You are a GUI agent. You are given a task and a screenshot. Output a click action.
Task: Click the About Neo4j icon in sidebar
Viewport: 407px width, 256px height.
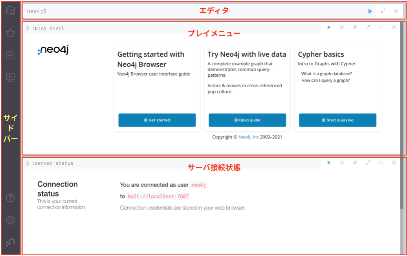click(10, 242)
